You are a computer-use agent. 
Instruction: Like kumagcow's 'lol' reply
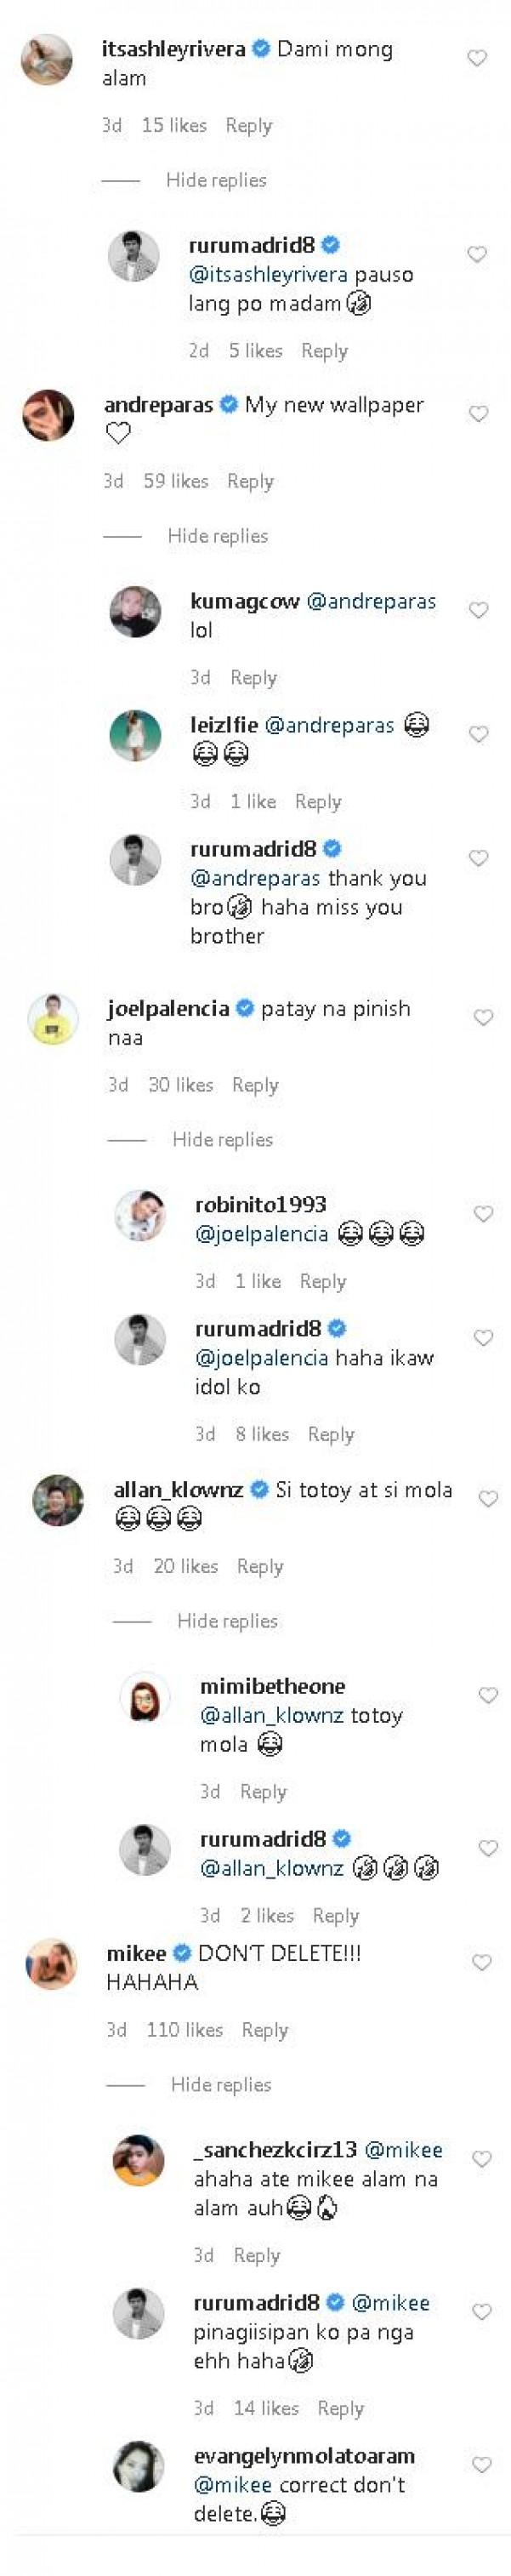478,611
